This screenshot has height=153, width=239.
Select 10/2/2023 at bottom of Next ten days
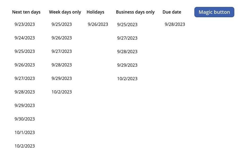tap(25, 146)
